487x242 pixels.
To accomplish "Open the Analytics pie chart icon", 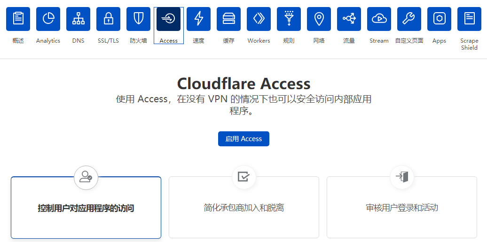I will [48, 19].
